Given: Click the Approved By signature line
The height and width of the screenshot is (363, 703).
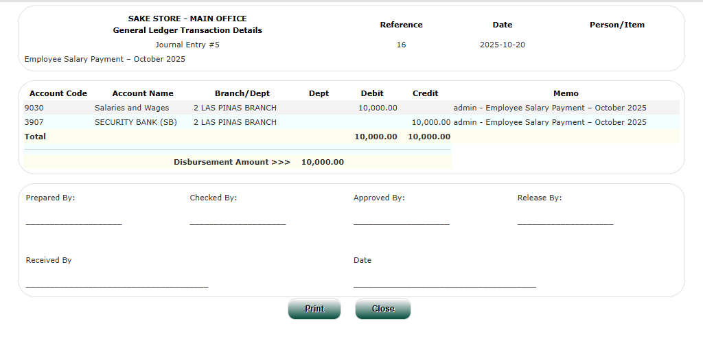Looking at the screenshot, I should tap(401, 222).
